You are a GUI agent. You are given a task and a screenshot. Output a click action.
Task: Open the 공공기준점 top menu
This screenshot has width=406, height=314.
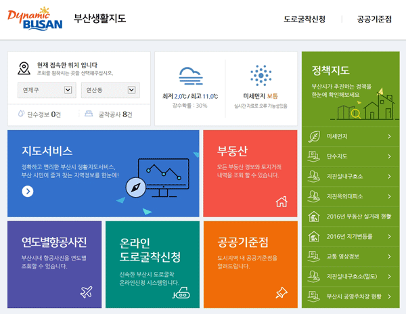point(374,20)
